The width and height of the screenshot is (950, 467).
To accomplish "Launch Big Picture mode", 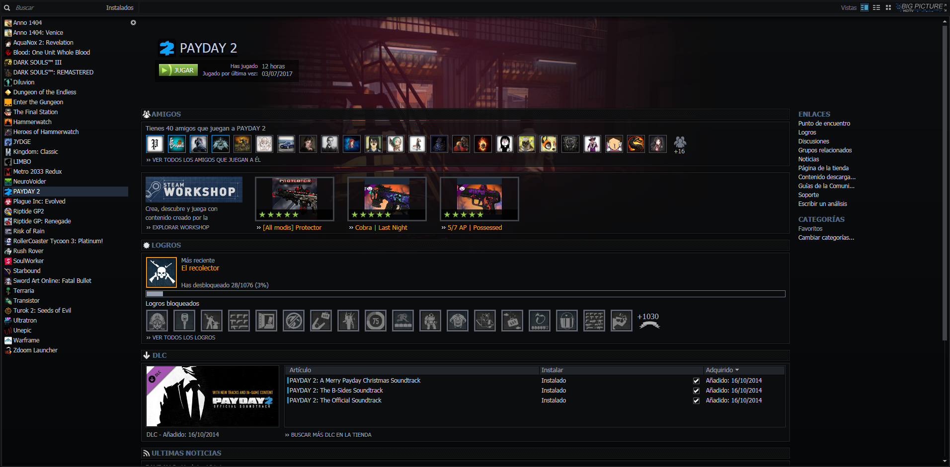I will [921, 7].
